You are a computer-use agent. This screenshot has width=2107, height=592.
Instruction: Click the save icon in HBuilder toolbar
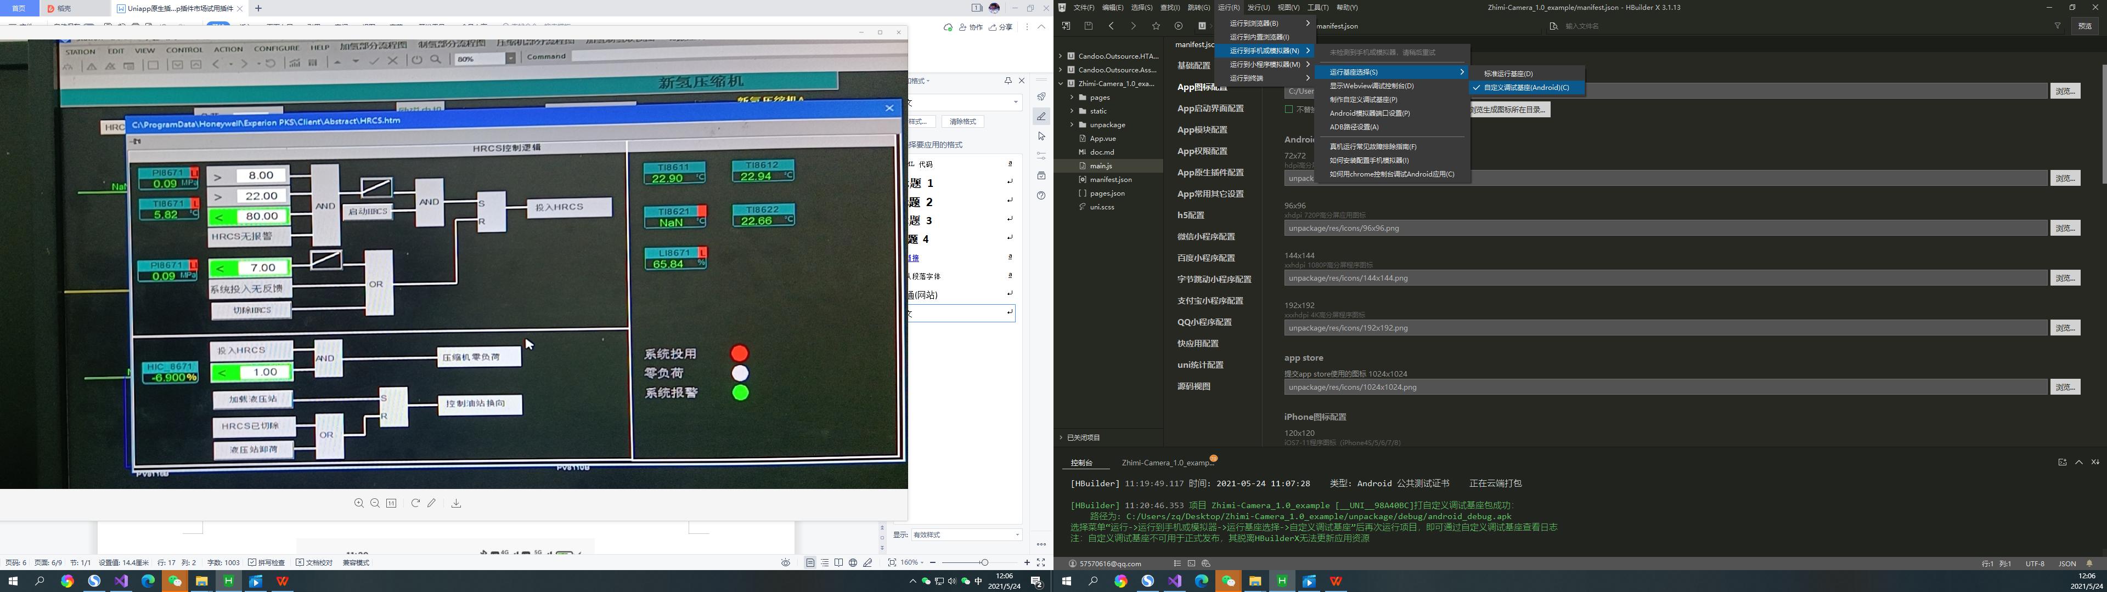point(1088,26)
